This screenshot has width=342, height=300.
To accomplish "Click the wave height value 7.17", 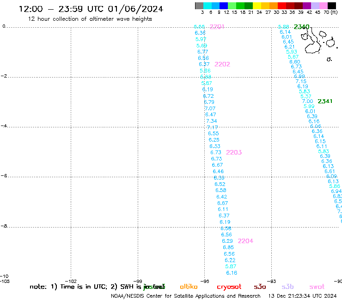I will (x=212, y=127).
